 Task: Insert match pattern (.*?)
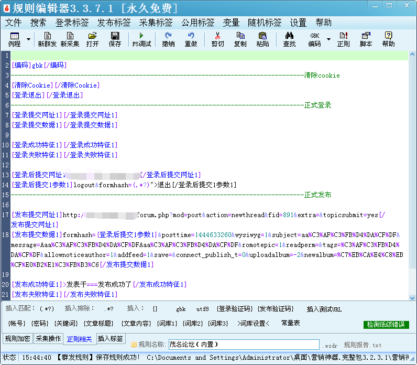[47, 309]
